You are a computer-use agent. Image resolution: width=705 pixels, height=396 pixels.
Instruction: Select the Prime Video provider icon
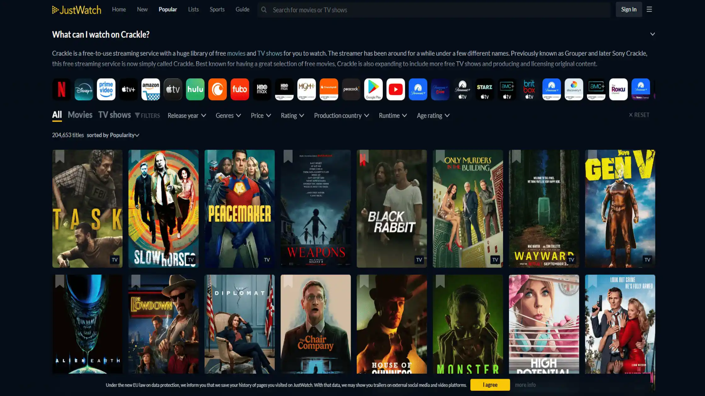tap(106, 89)
